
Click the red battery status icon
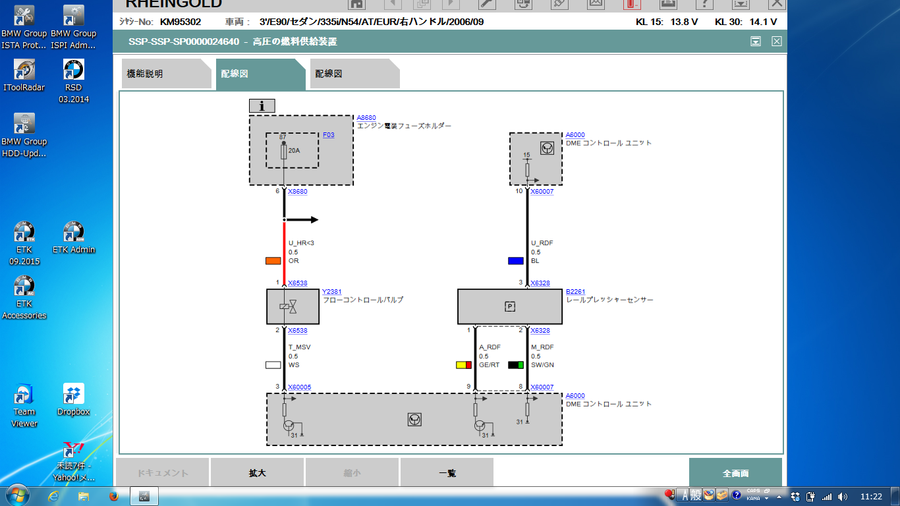[631, 3]
